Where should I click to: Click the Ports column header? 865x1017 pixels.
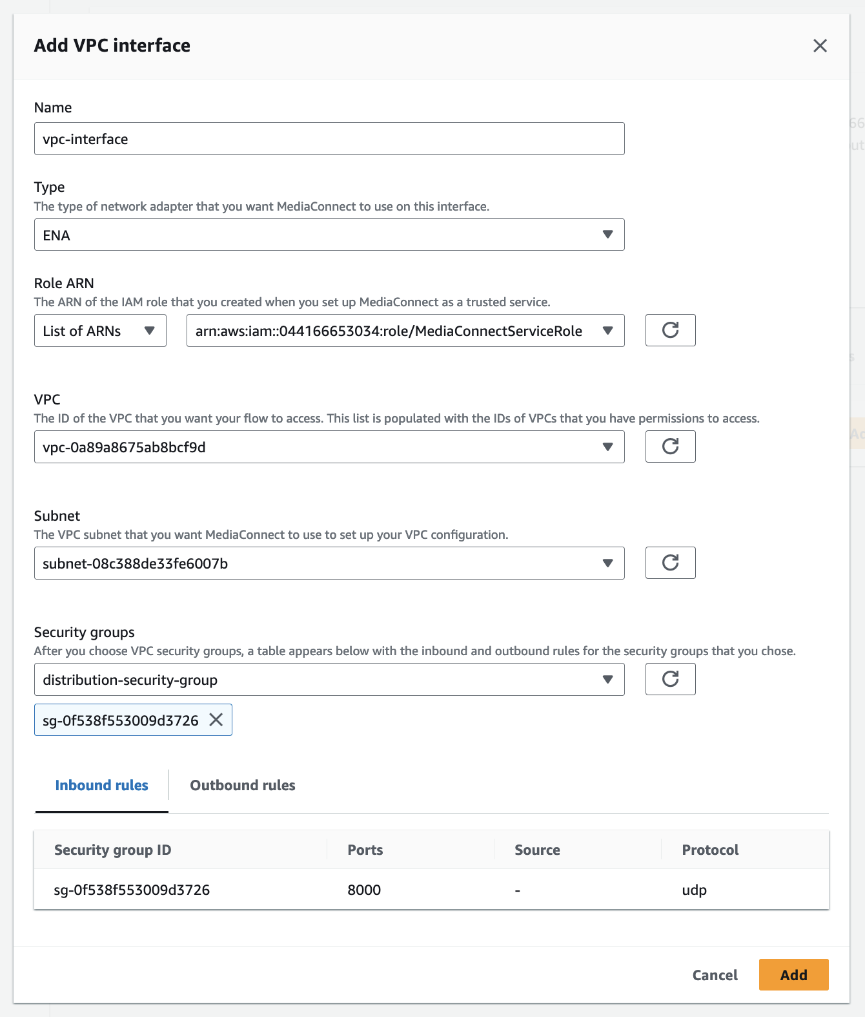(365, 850)
